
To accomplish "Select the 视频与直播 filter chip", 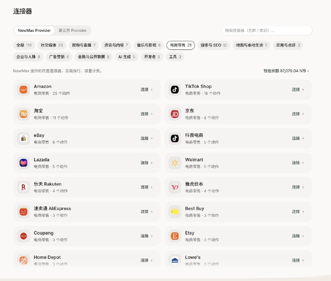I will [84, 45].
